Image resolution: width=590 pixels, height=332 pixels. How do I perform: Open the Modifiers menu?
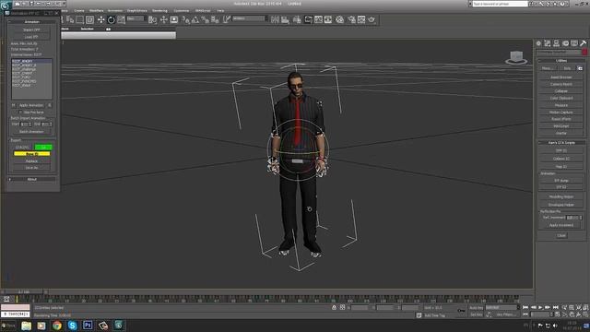click(96, 10)
